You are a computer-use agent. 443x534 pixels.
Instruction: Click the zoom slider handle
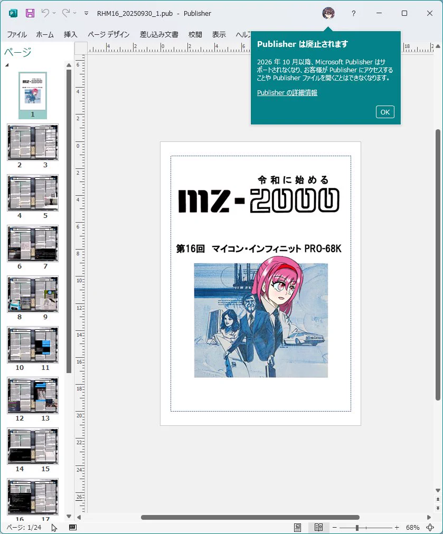pyautogui.click(x=357, y=528)
